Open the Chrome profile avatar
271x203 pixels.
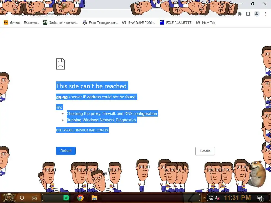257,14
